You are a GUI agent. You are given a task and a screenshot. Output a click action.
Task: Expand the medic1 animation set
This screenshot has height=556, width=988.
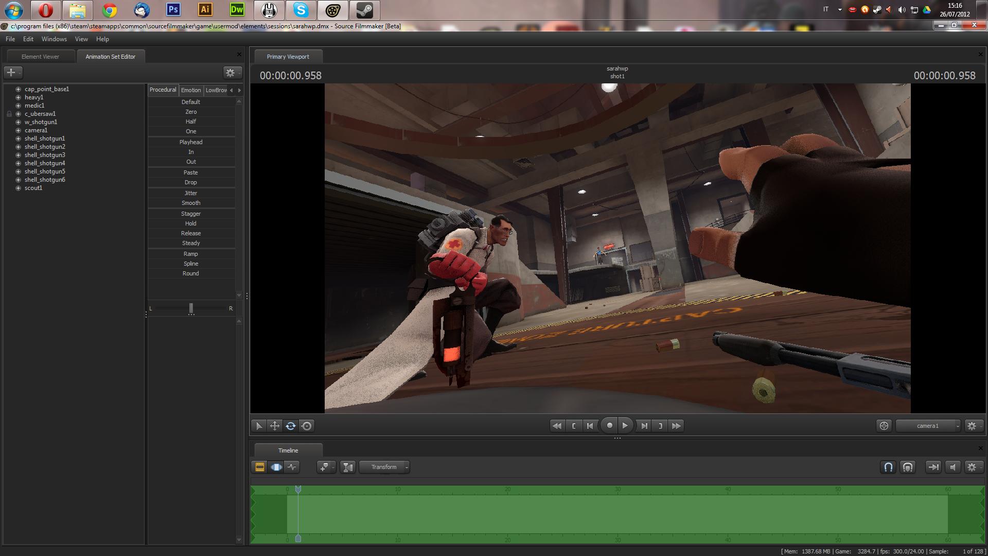click(19, 106)
